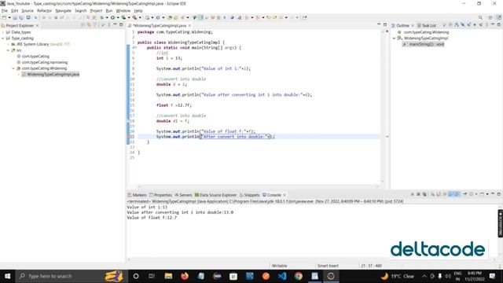Open the File menu
The image size is (503, 283).
click(5, 10)
